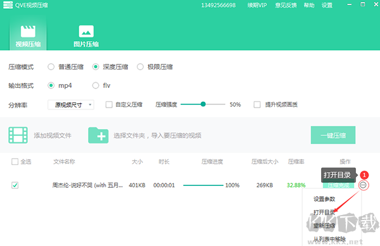
Task: Click the 32.88% compression ratio value
Action: coord(296,185)
